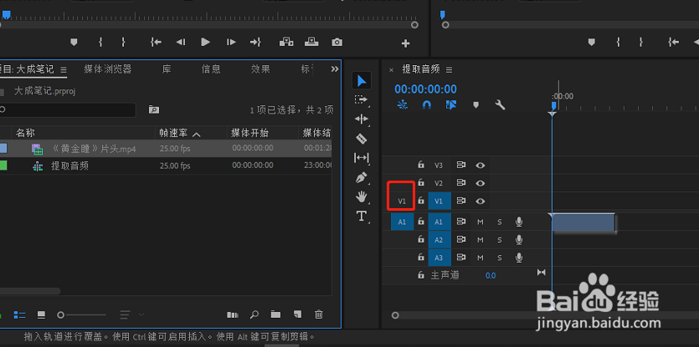Add marker in source monitor
This screenshot has width=699, height=347.
point(74,43)
